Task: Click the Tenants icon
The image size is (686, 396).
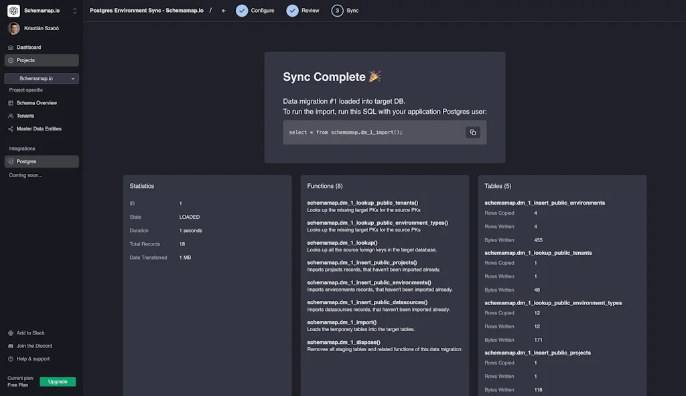Action: 11,116
